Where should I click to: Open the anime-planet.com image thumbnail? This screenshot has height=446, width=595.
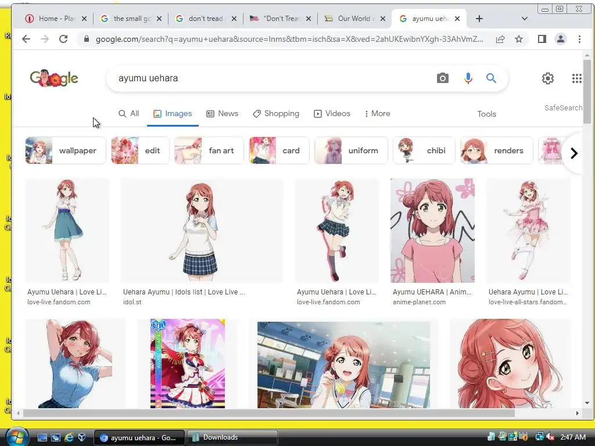coord(432,231)
